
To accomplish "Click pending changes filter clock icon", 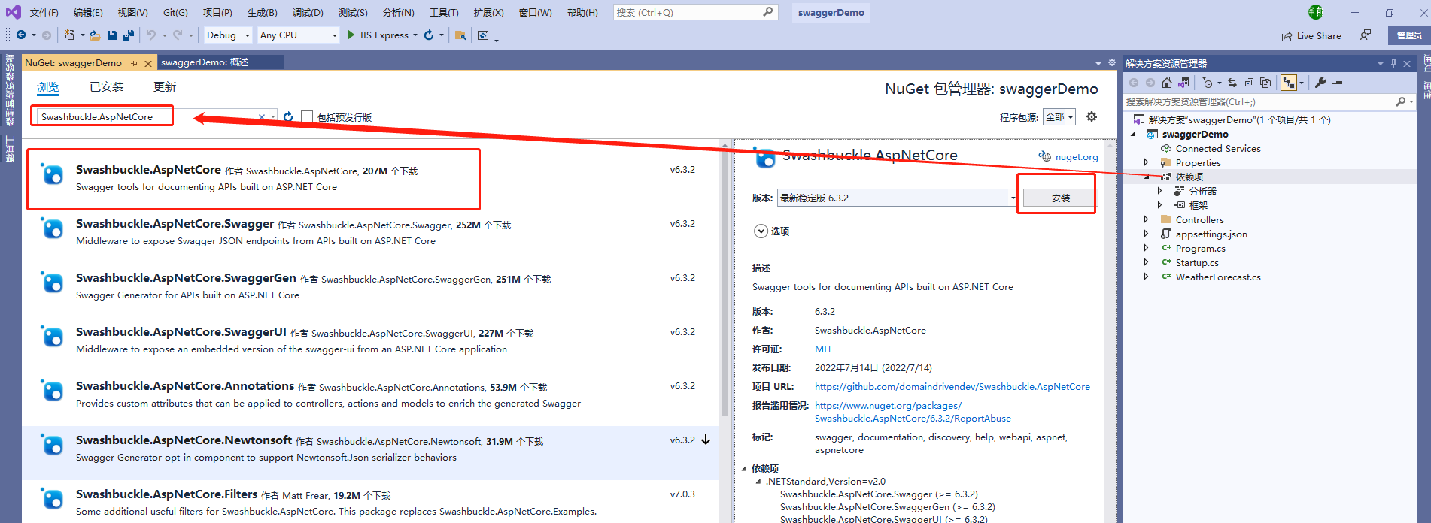I will (1208, 83).
